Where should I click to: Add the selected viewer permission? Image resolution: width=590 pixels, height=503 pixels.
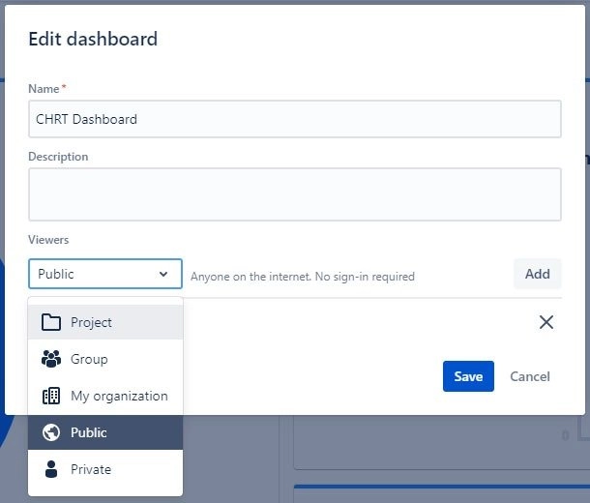(538, 274)
